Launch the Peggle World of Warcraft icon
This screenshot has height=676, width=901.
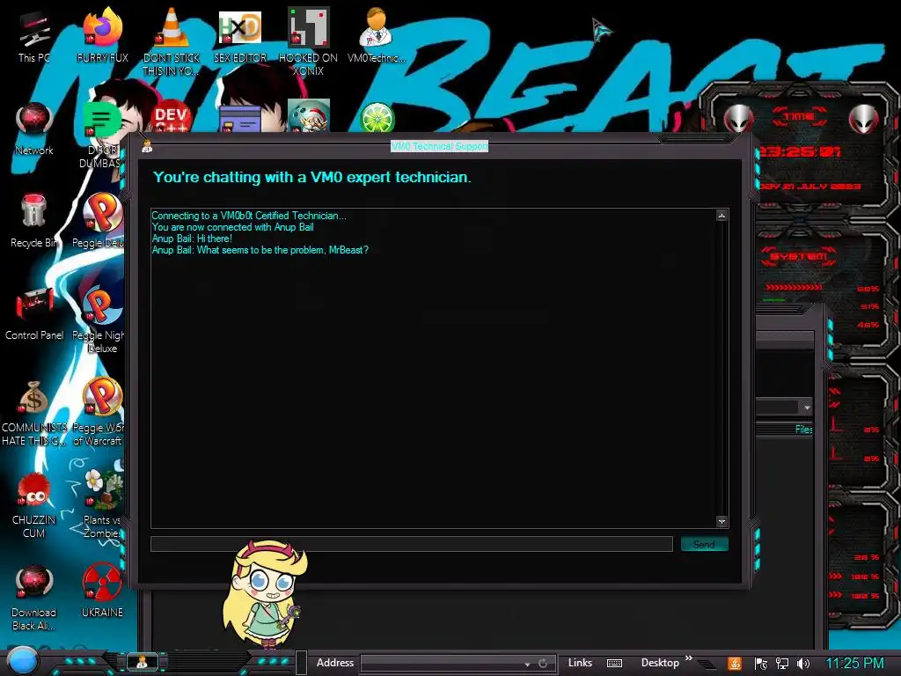coord(100,412)
